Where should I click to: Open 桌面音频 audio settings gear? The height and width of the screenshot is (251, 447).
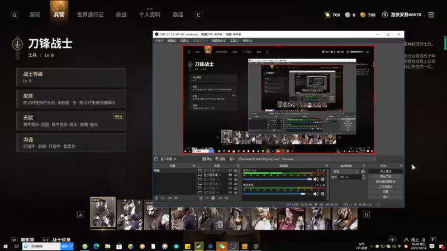[323, 194]
